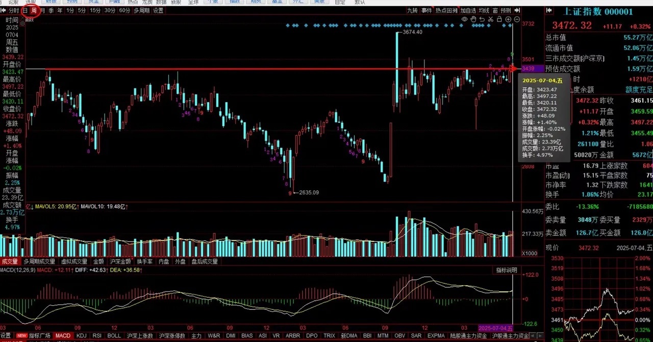Toggle the 九转 indicator overlay
The height and width of the screenshot is (342, 653).
pyautogui.click(x=413, y=10)
